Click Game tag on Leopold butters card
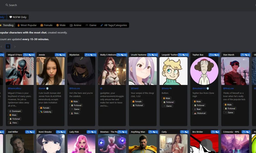 [x=167, y=106]
